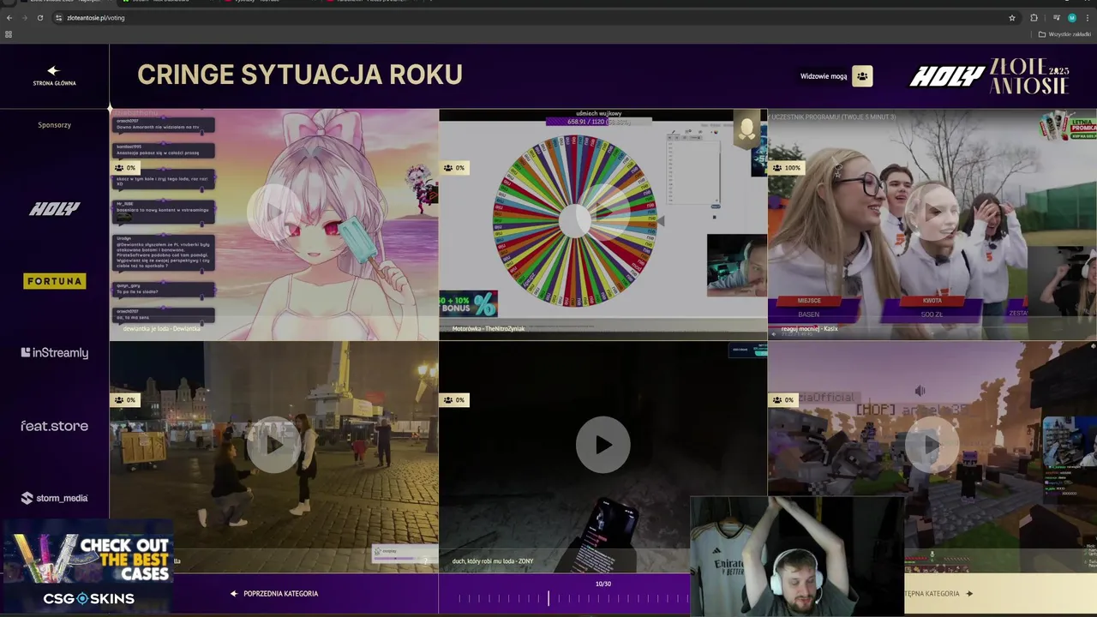The width and height of the screenshot is (1097, 617).
Task: Open the browser extensions puzzle icon
Action: (1034, 17)
